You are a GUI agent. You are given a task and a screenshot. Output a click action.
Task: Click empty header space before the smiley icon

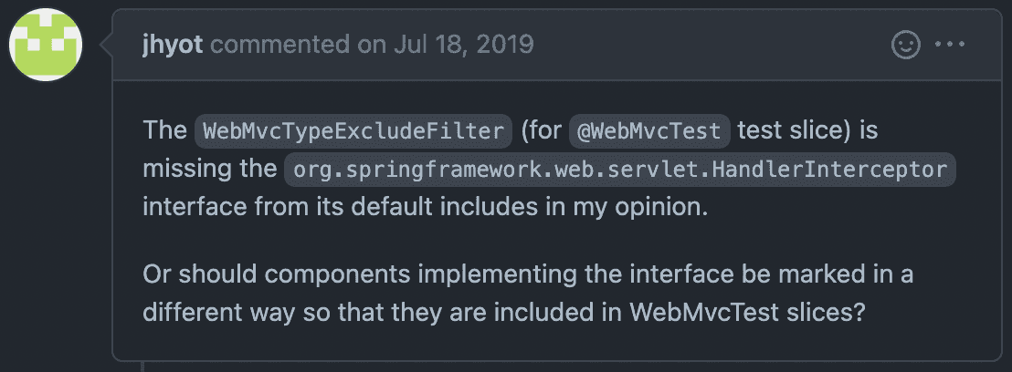710,45
